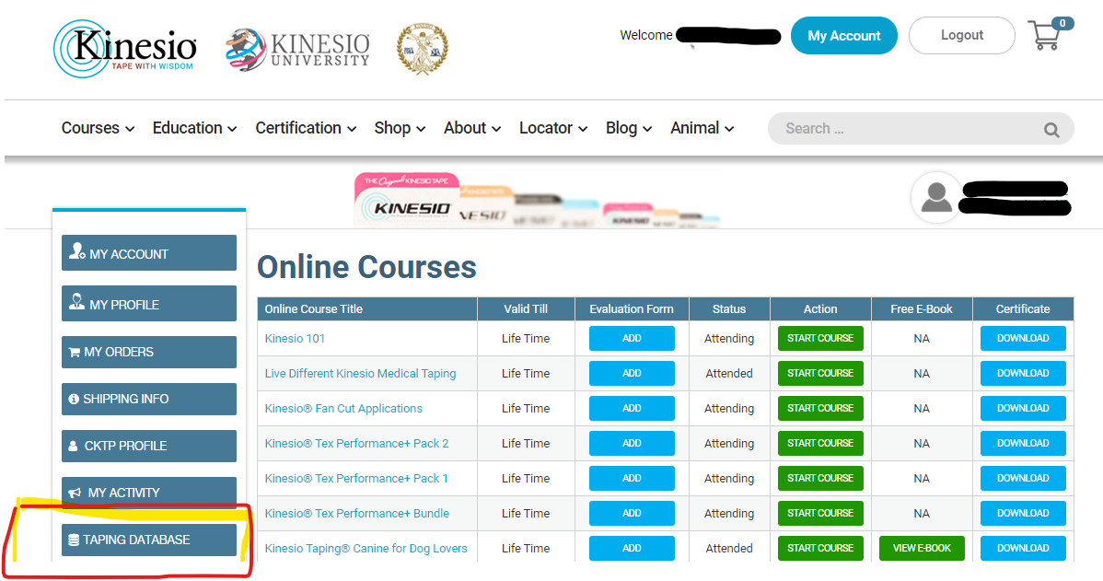
Task: Start the Fan Cut Applications course
Action: (820, 408)
